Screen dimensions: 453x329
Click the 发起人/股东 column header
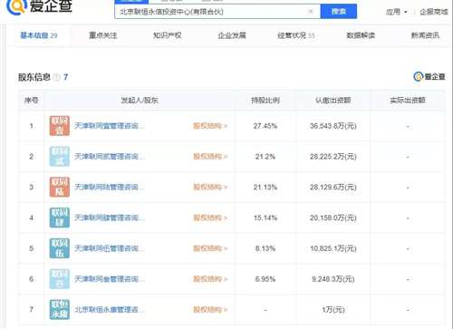click(x=140, y=100)
